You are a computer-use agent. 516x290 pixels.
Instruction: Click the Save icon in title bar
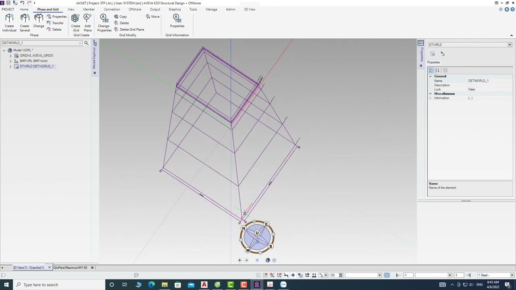8,3
